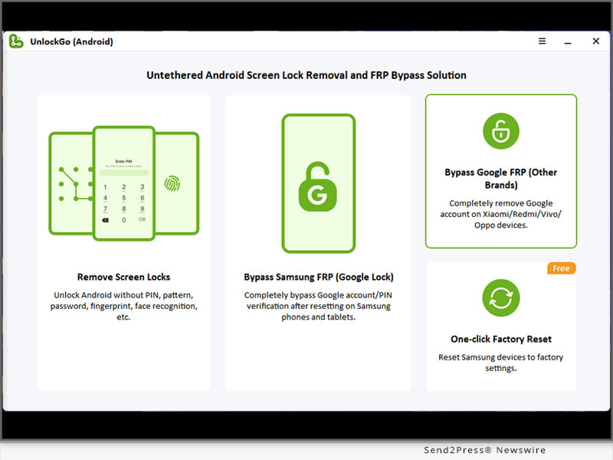This screenshot has width=613, height=460.
Task: Open the hamburger menu in title bar
Action: [x=543, y=41]
